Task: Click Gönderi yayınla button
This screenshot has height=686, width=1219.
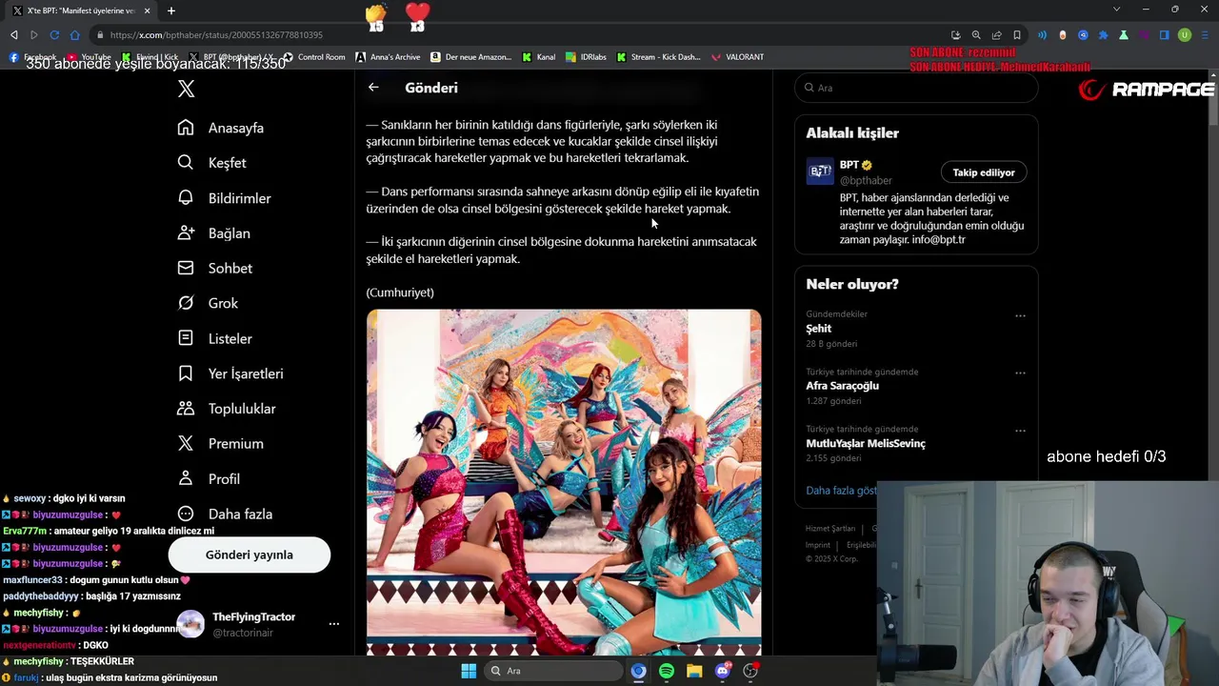Action: tap(250, 555)
